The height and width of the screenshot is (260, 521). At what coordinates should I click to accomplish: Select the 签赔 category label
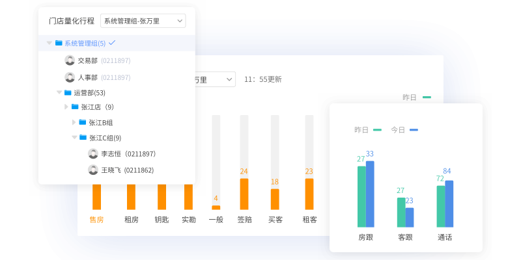coord(244,220)
